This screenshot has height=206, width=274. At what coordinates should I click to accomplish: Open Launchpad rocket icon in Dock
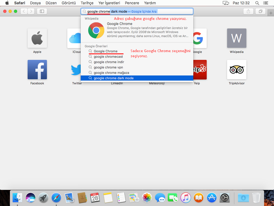click(43, 198)
